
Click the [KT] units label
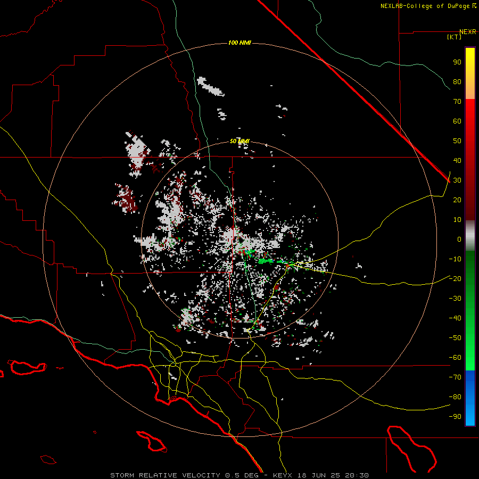[x=455, y=37]
